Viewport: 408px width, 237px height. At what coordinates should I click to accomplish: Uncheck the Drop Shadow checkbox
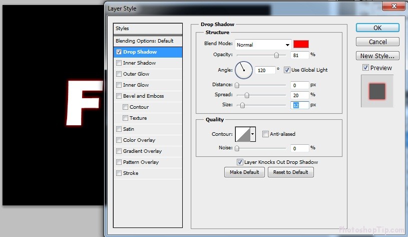pyautogui.click(x=119, y=52)
